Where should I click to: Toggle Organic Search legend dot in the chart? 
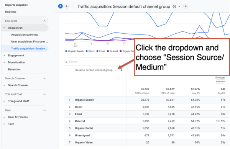66,51
